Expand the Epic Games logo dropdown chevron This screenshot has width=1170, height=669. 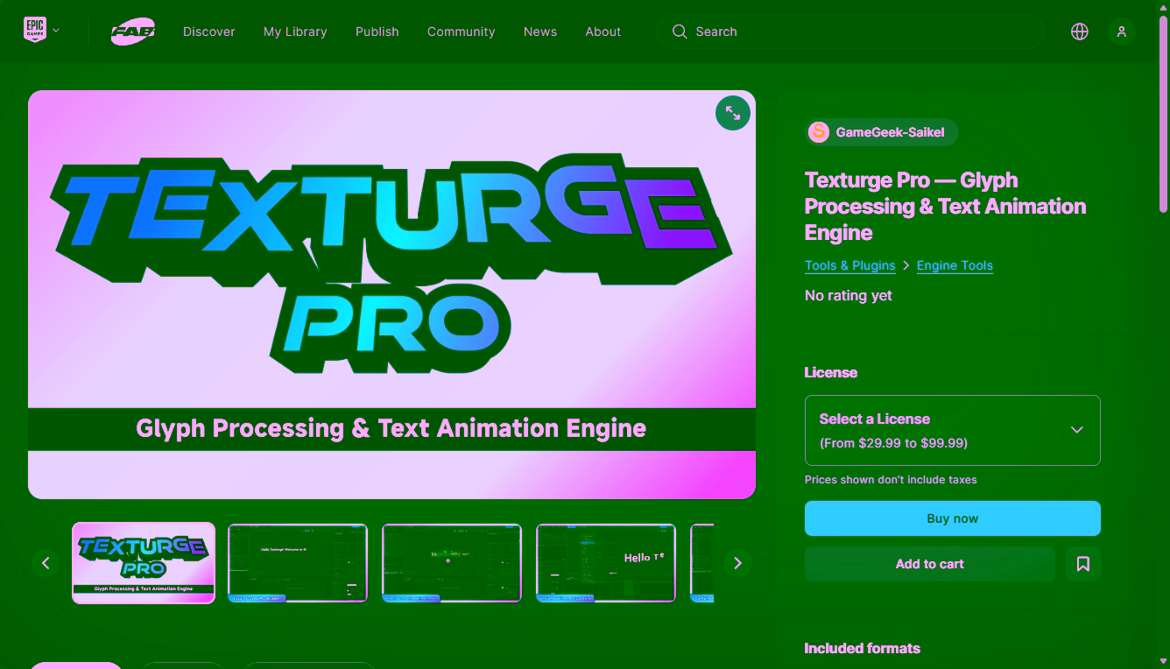point(56,31)
